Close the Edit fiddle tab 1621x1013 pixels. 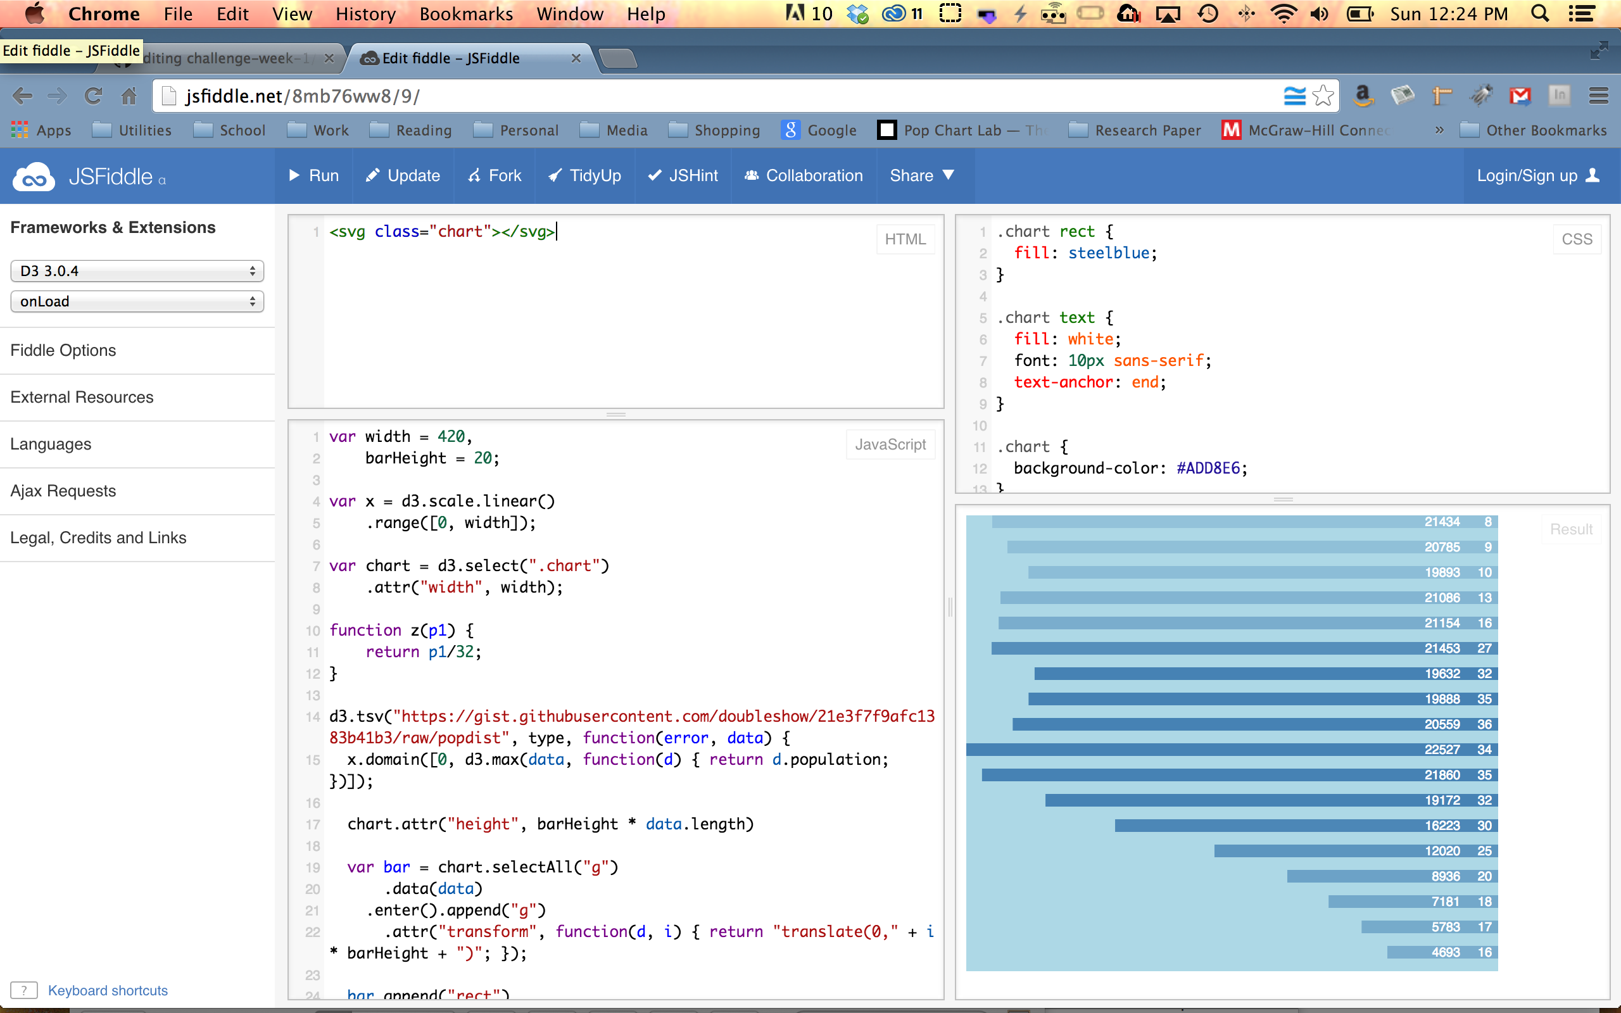tap(576, 58)
